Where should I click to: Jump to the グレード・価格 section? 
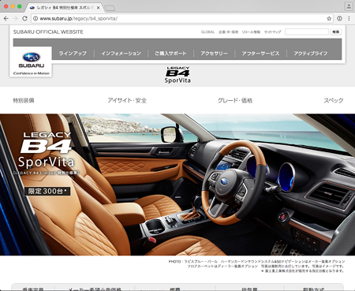(x=235, y=100)
